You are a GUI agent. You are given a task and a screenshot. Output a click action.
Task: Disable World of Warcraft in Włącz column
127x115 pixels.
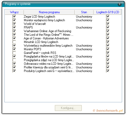click(x=14, y=24)
